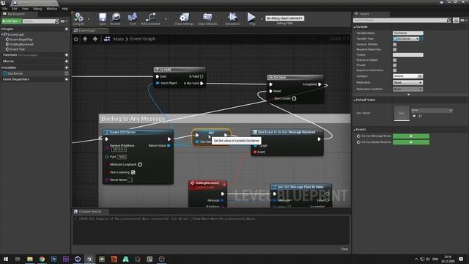
Task: Open Chrome from the Windows taskbar
Action: click(42, 259)
